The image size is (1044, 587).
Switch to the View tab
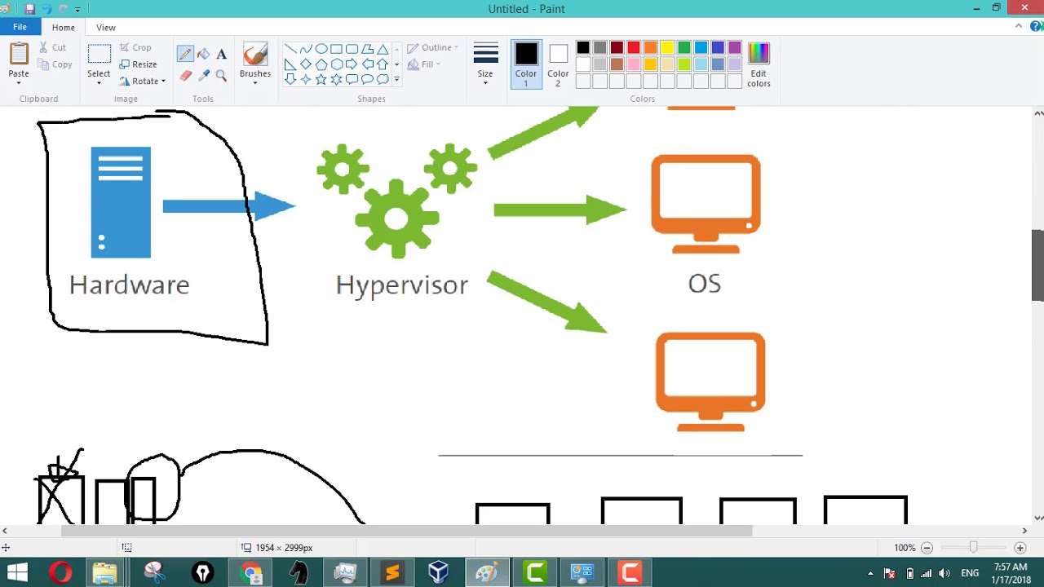[x=106, y=28]
